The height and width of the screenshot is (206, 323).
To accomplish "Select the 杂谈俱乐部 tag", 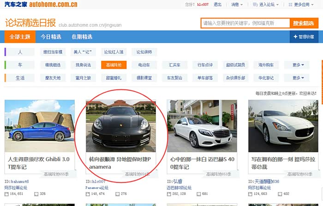I will pyautogui.click(x=235, y=78).
